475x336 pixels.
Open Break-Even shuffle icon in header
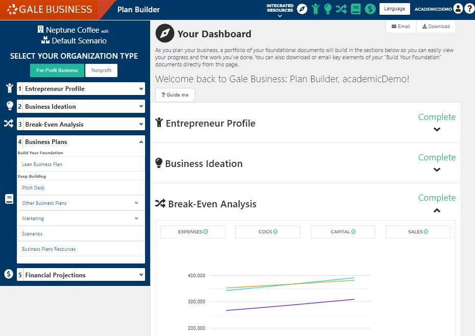341,9
